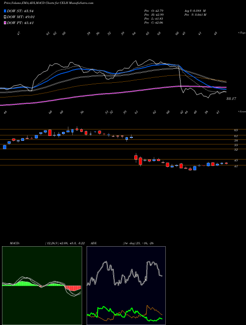Viewport: 246px width, 325px height.
Task: Click the white DOW MT legend swatch
Action: pyautogui.click(x=5, y=17)
